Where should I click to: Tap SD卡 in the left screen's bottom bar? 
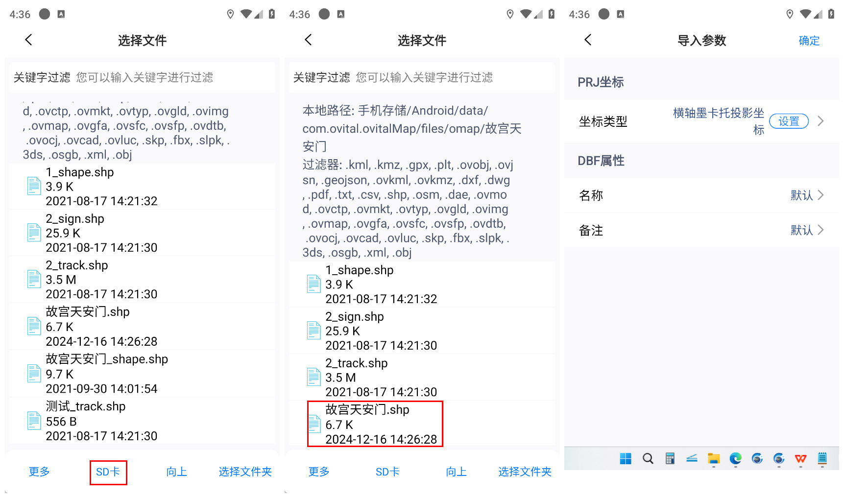click(x=108, y=472)
